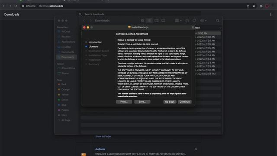
Task: Select the Licence step in installer sidebar
Action: click(93, 46)
